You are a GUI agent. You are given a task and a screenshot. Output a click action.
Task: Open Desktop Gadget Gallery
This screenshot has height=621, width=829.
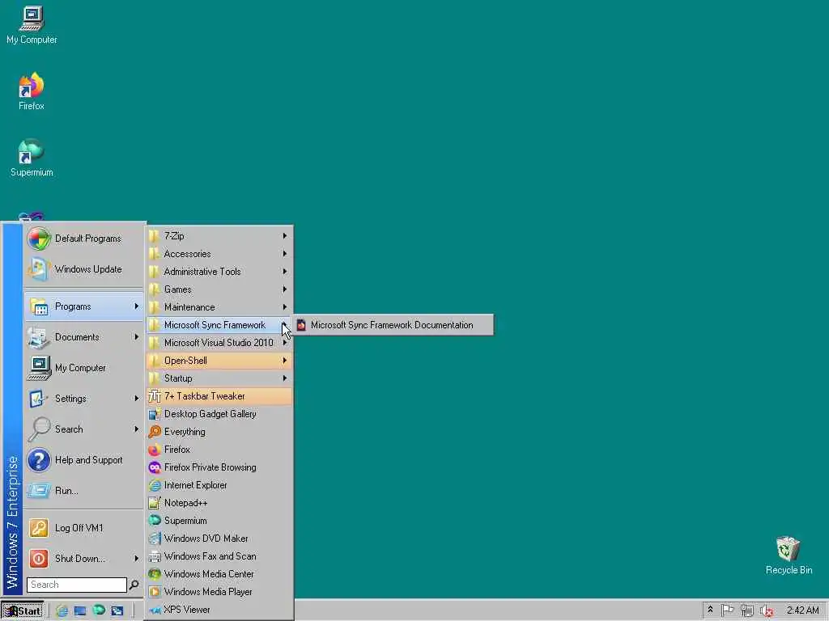(x=219, y=414)
